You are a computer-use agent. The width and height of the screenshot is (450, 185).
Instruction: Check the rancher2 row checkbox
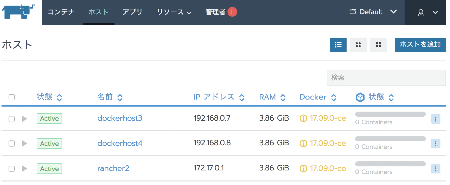[12, 169]
